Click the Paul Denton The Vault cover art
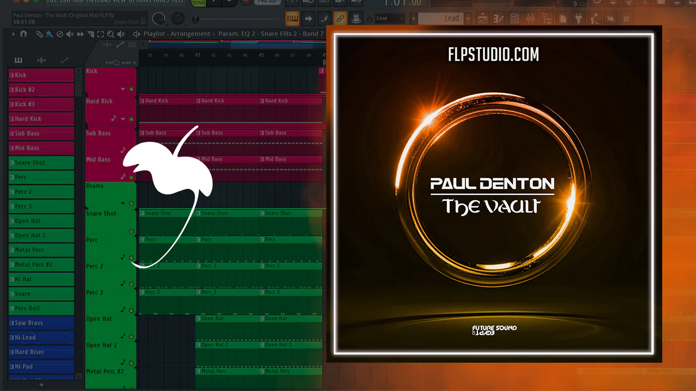This screenshot has height=391, width=696. [494, 194]
